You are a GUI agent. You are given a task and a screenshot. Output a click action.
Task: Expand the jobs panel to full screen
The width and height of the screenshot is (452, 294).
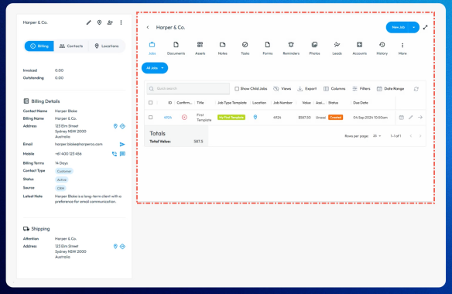[425, 27]
